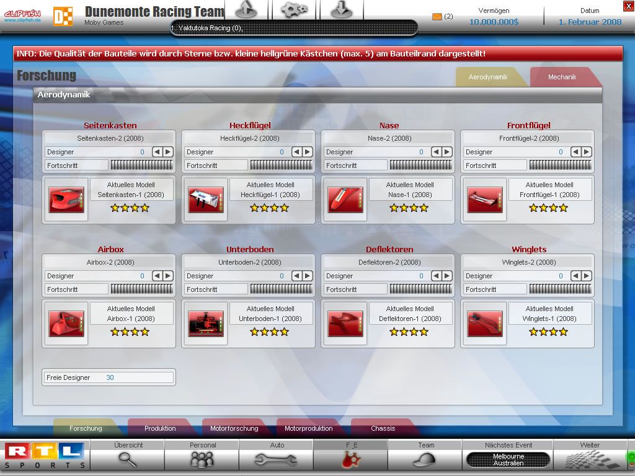Decrease designers for Heckflügel-2
The image size is (635, 476).
point(297,152)
